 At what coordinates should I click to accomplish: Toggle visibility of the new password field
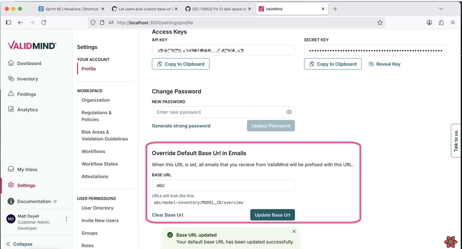pos(289,112)
